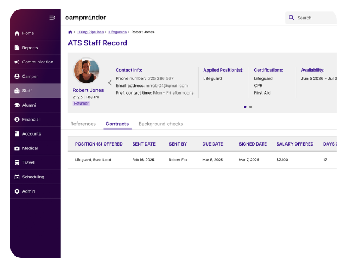
Task: Select first carousel page dot
Action: [245, 107]
